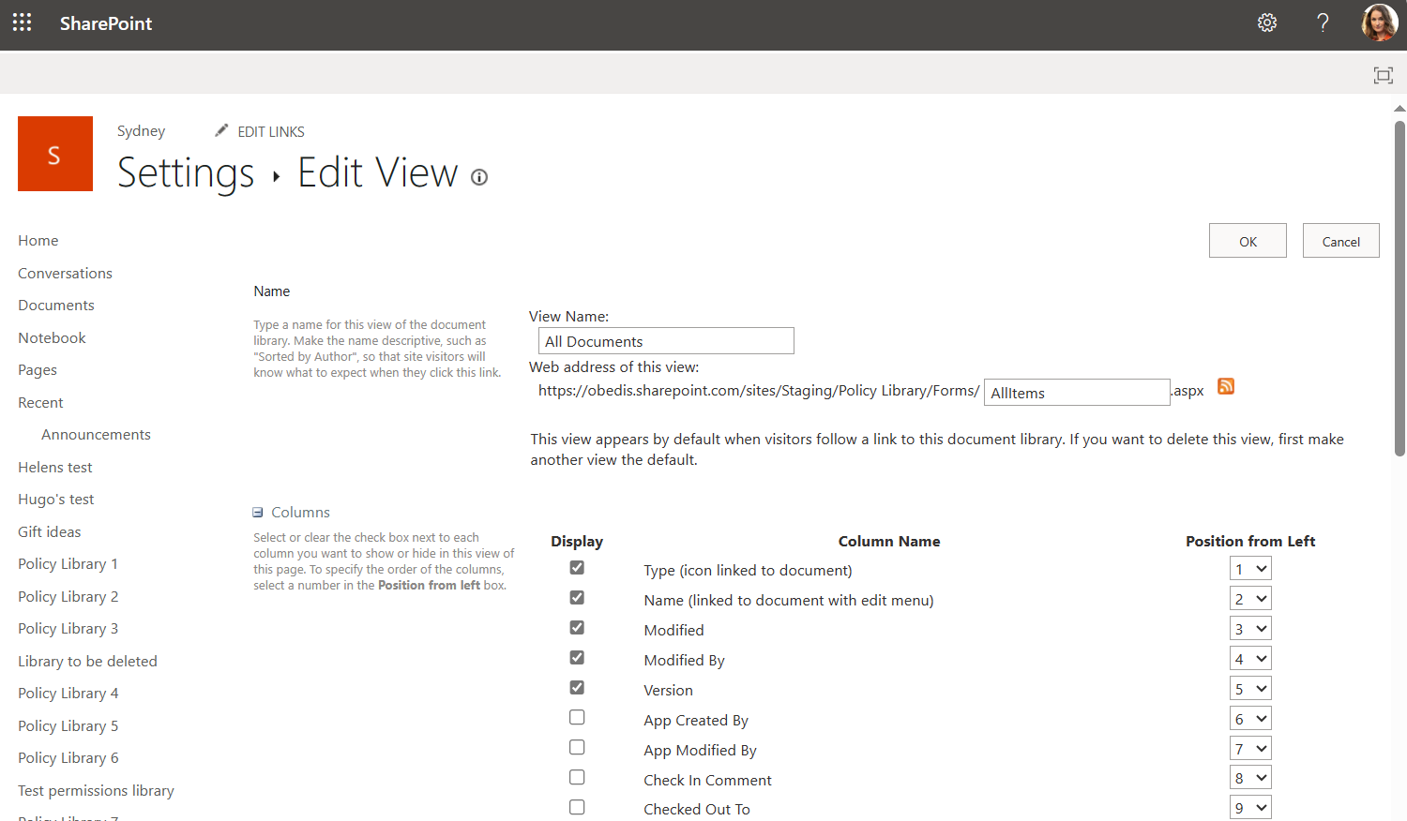1407x821 pixels.
Task: Open the Settings gear menu
Action: coord(1267,22)
